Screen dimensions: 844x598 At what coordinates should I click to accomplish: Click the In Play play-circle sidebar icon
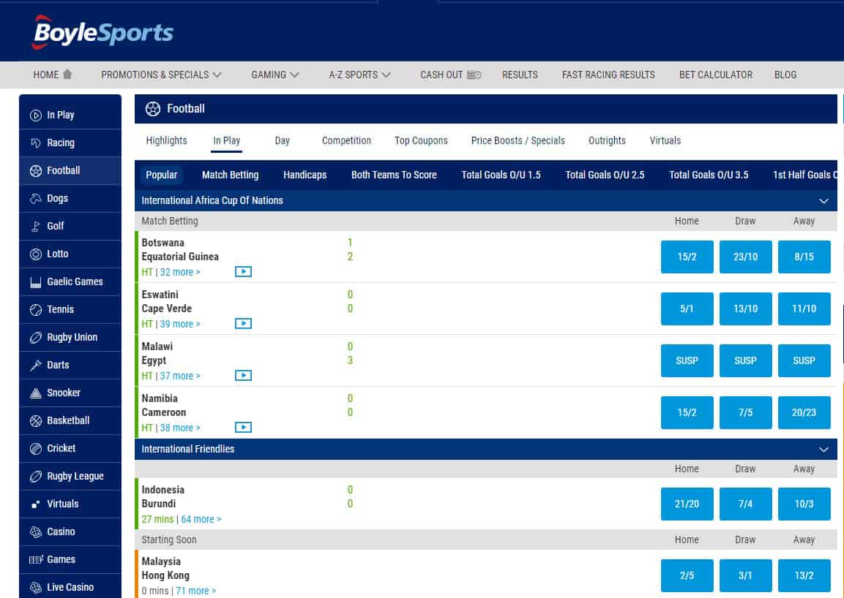36,115
